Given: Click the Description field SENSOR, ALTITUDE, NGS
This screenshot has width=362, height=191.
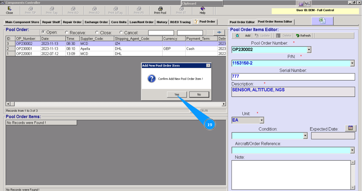Looking at the screenshot, I should coord(293,92).
